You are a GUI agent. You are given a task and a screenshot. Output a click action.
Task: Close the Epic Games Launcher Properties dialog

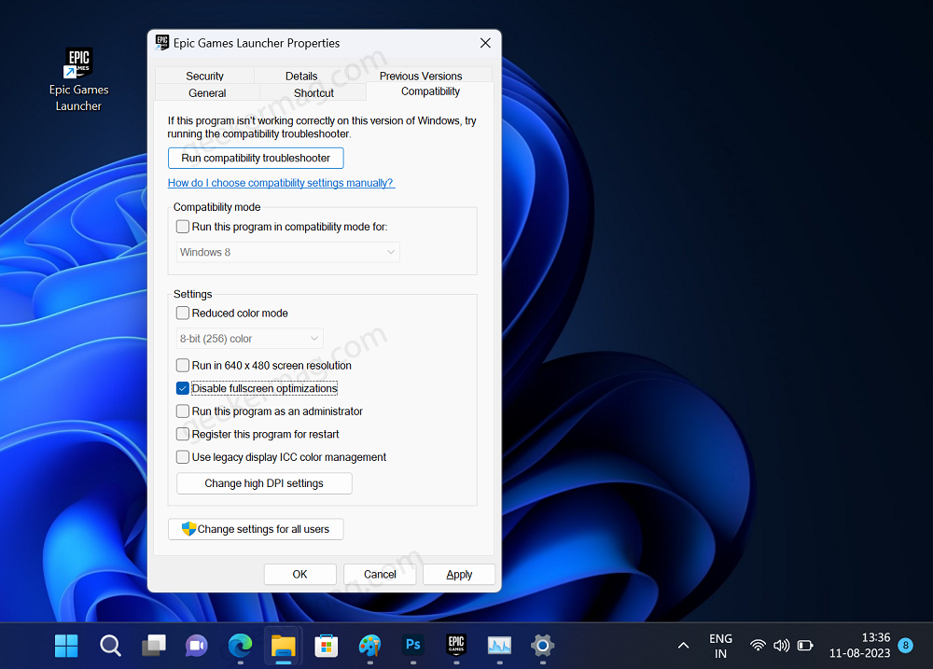click(485, 43)
